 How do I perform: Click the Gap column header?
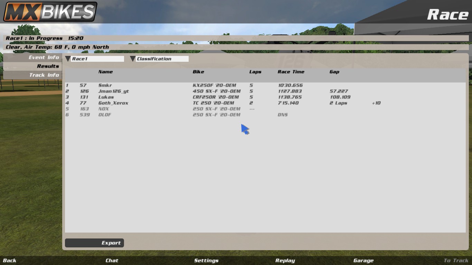[x=334, y=72]
